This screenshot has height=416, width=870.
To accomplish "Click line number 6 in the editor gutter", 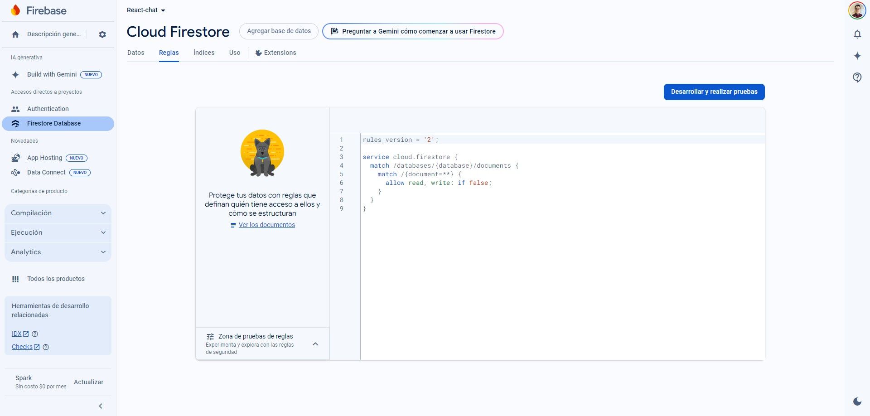I will point(342,183).
